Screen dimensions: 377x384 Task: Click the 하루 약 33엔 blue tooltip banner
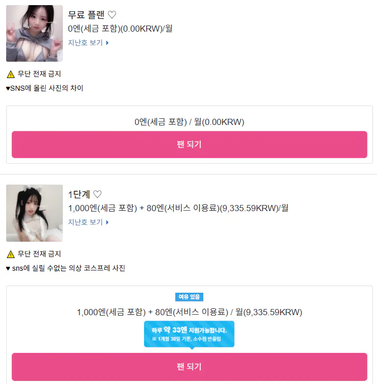(189, 335)
